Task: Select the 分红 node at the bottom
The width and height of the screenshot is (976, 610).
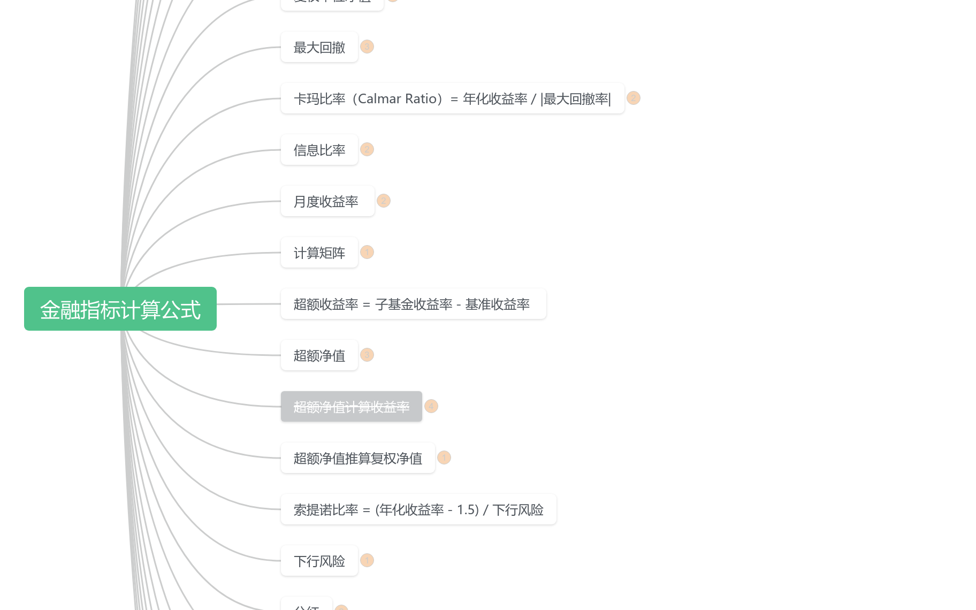Action: tap(307, 606)
